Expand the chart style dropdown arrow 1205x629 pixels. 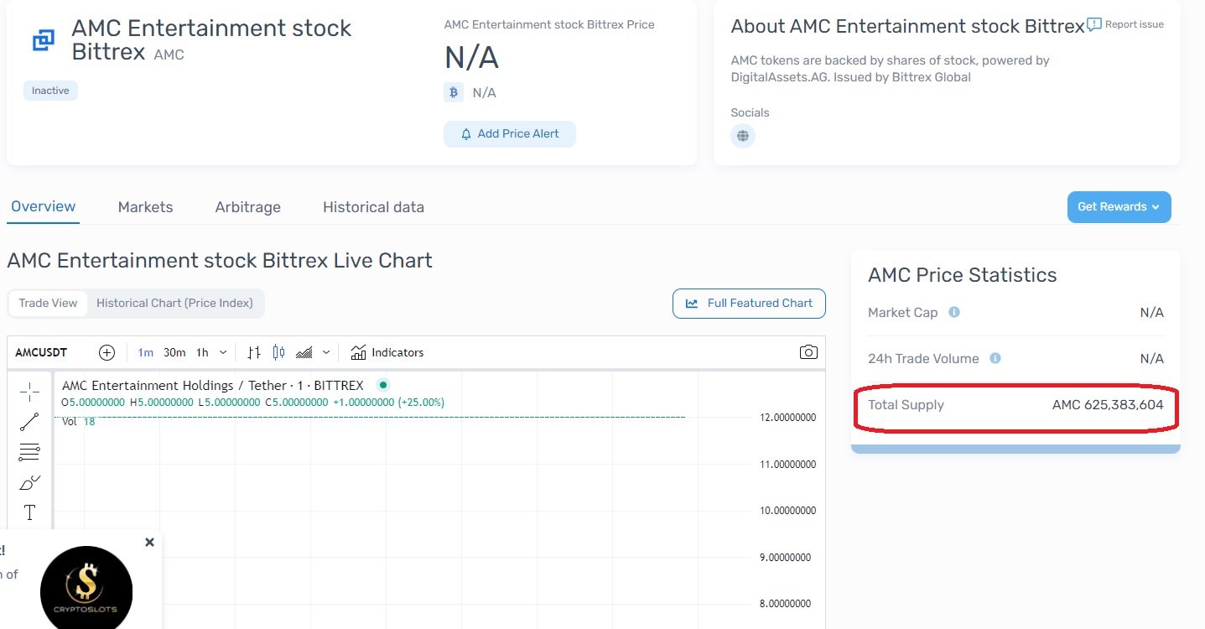click(326, 352)
